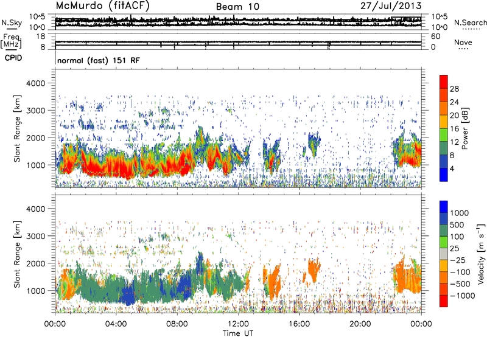Click the N.Search legend label
The image size is (487, 337).
[x=470, y=23]
